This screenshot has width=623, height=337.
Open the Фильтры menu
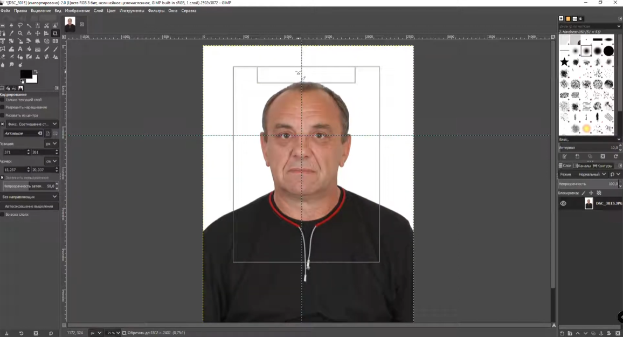tap(156, 11)
